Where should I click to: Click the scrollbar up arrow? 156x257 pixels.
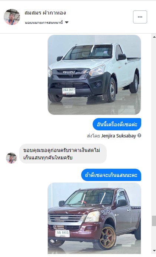154,37
